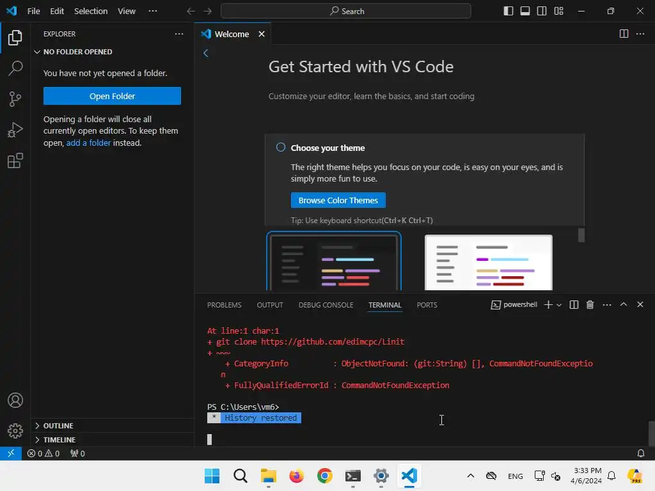Screen dimensions: 655x491
Task: Open editor More Actions ellipsis
Action: pos(640,34)
